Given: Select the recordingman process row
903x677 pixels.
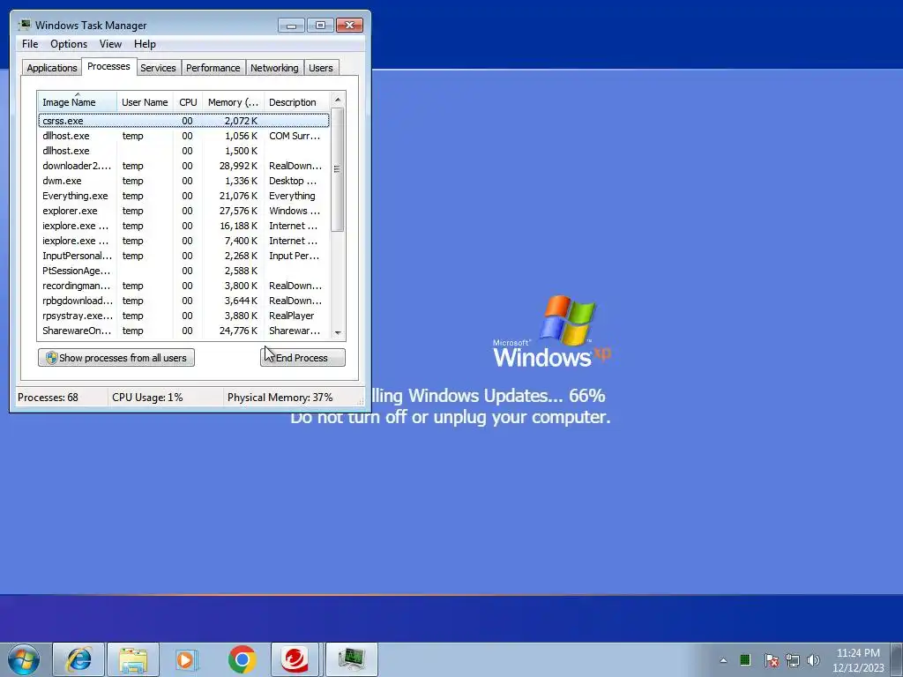Looking at the screenshot, I should [x=183, y=286].
